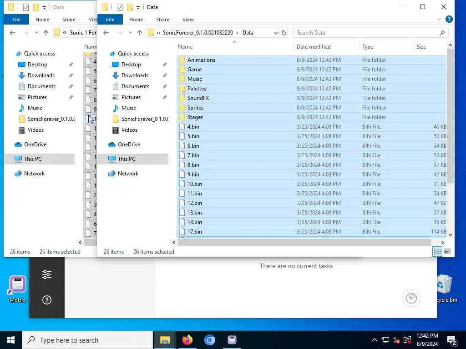466x349 pixels.
Task: Select the Palettes folder
Action: 311,89
